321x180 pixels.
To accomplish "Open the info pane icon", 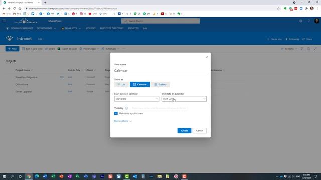I will click(x=308, y=49).
